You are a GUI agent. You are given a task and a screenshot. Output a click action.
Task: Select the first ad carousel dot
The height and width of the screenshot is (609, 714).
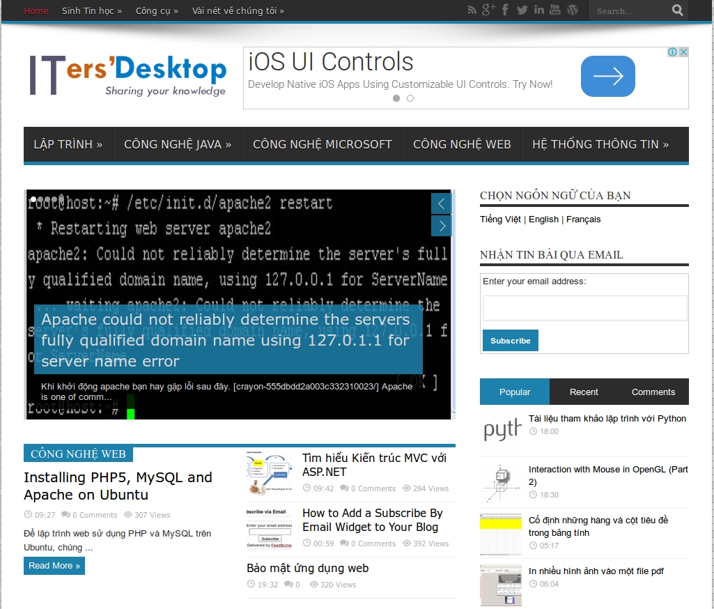(396, 98)
